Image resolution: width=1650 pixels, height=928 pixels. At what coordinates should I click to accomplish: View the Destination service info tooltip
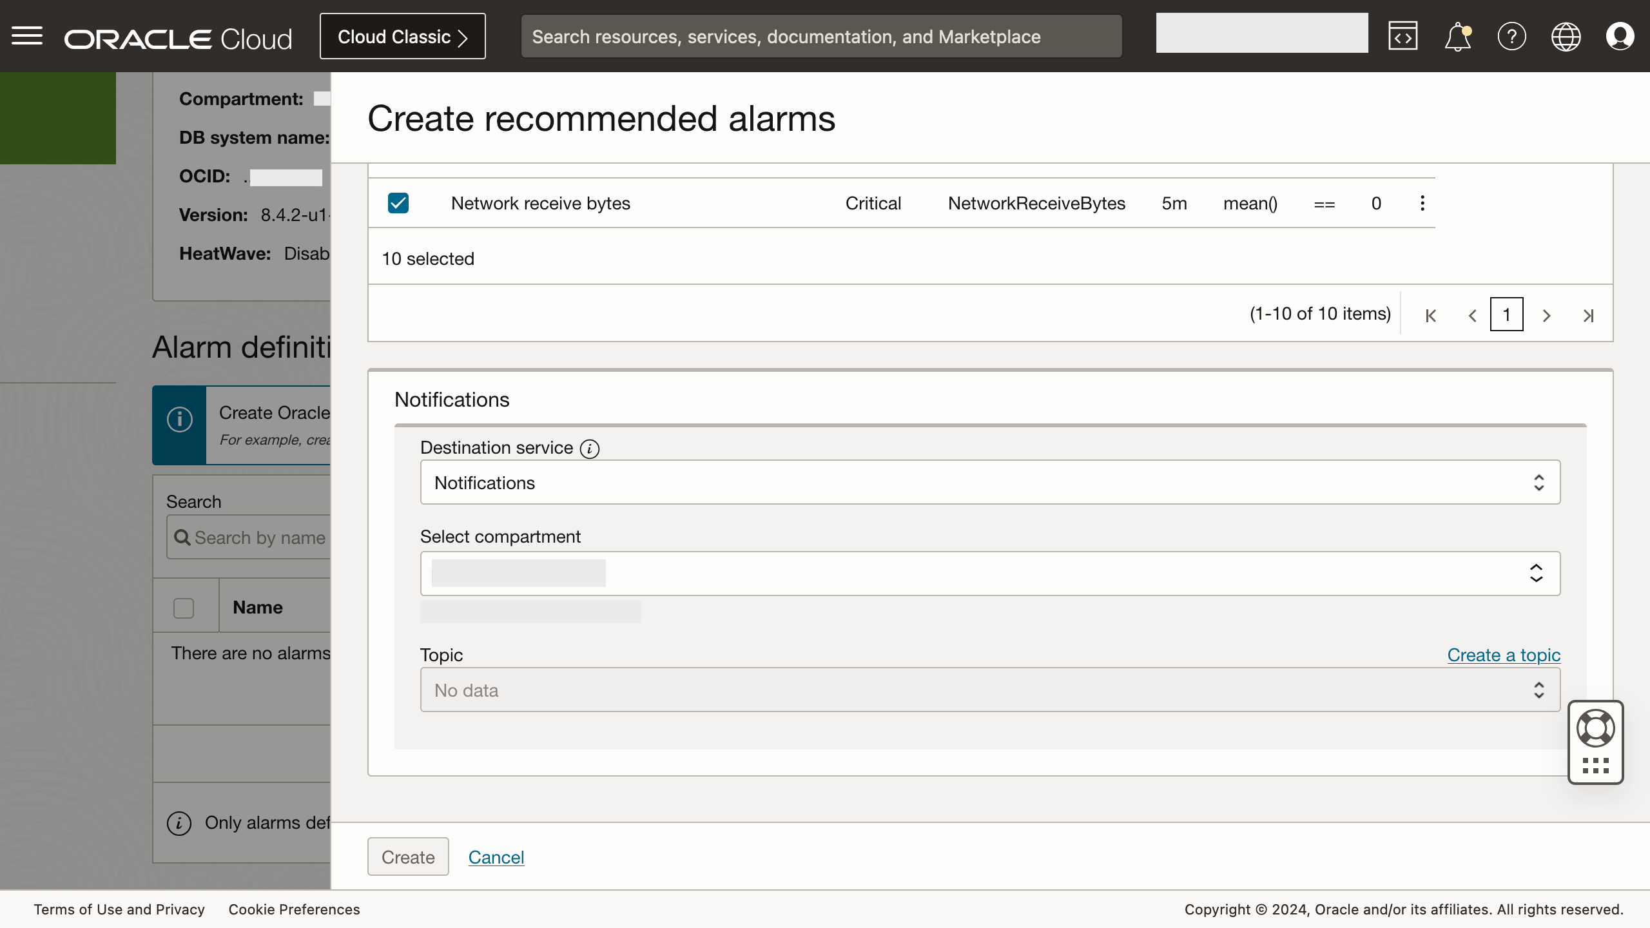pyautogui.click(x=590, y=449)
